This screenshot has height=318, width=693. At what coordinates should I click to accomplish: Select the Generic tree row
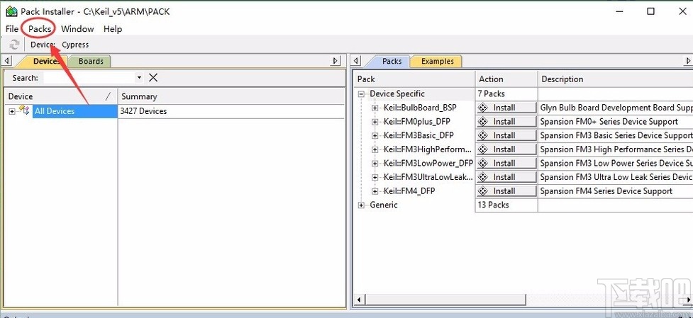pos(384,205)
